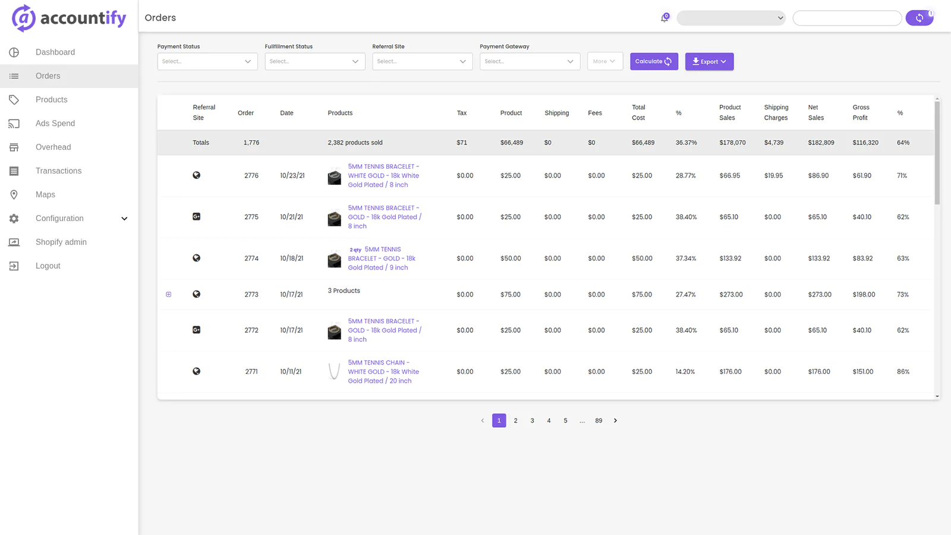Click the purple sync refresh button

(x=919, y=18)
